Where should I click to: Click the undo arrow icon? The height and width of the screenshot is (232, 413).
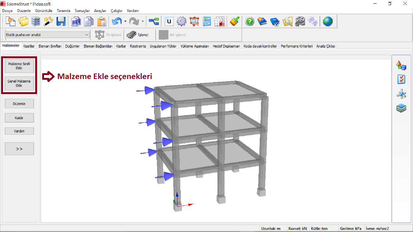click(117, 22)
